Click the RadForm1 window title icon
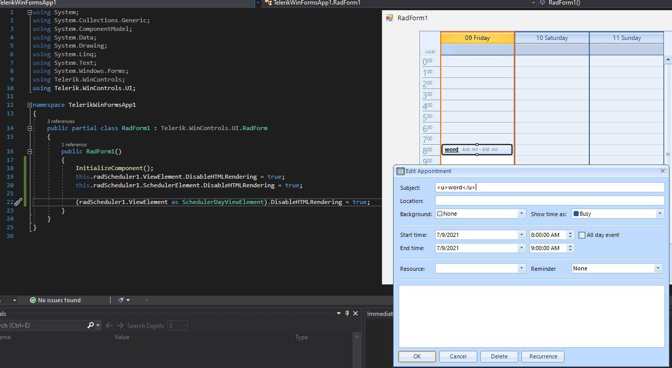The width and height of the screenshot is (672, 368). point(390,18)
